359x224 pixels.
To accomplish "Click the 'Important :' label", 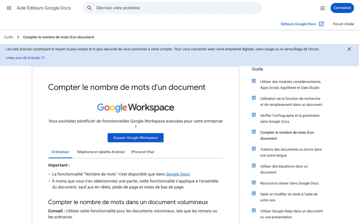I will [x=59, y=165].
